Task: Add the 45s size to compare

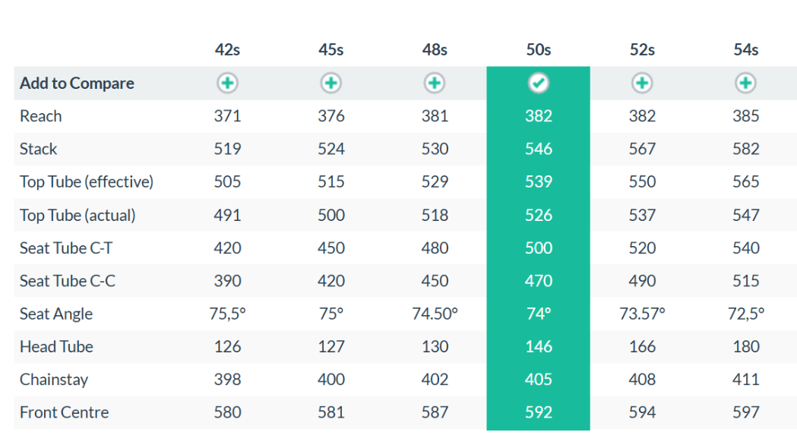Action: pyautogui.click(x=331, y=83)
